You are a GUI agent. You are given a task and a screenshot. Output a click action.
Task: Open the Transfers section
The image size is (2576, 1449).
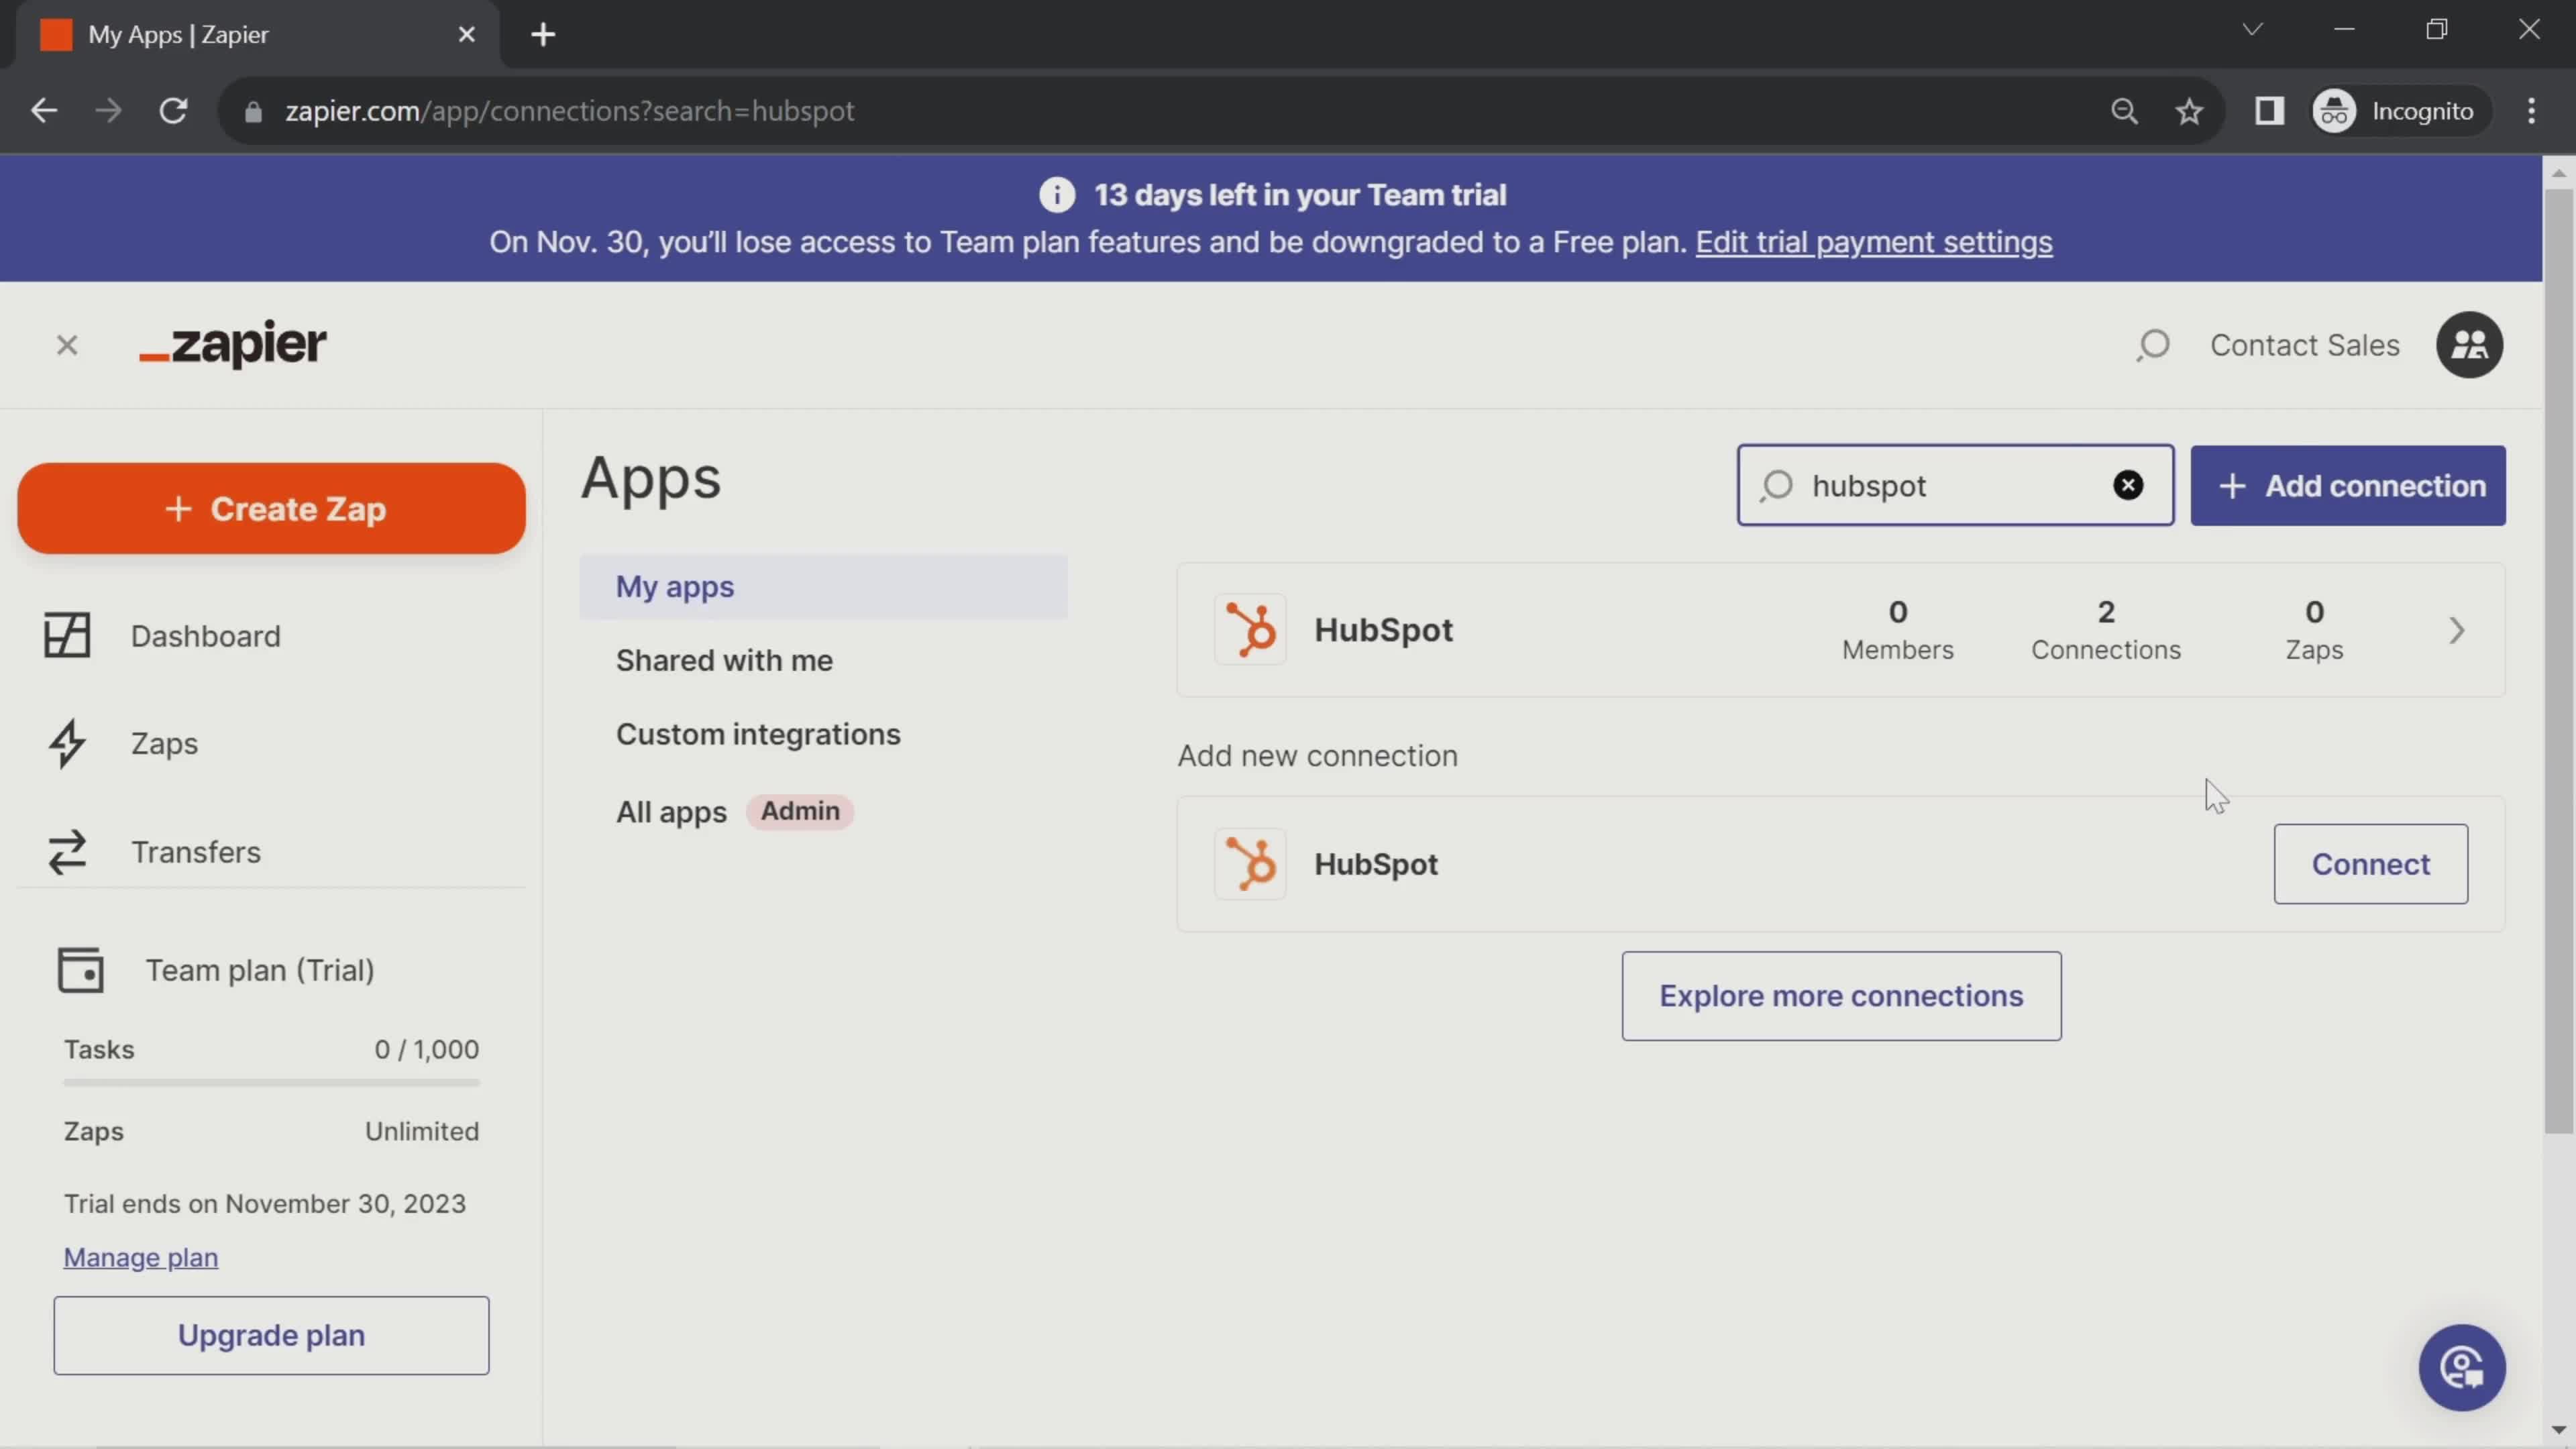tap(195, 853)
